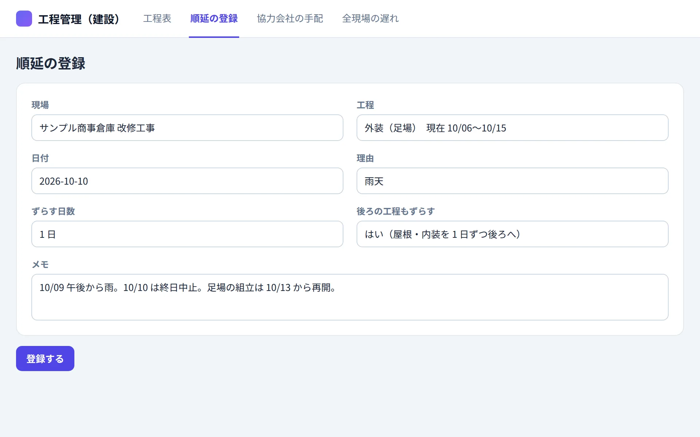Click the メモ label

coord(40,264)
